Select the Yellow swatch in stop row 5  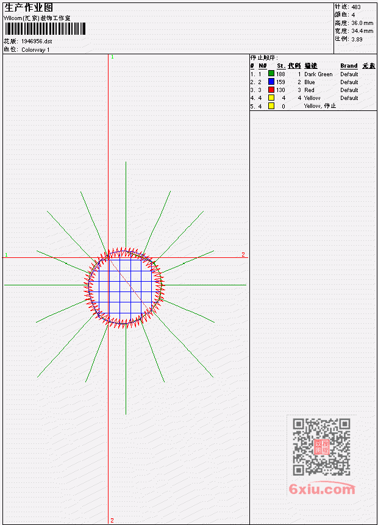(271, 106)
